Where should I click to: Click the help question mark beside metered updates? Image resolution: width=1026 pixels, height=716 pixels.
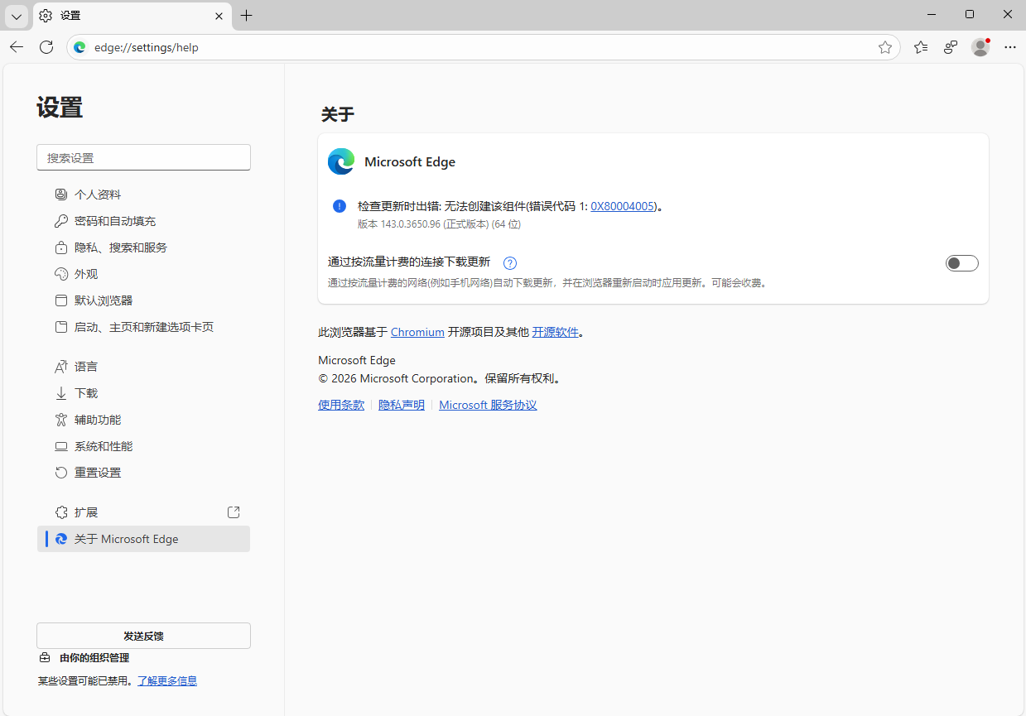(x=509, y=262)
